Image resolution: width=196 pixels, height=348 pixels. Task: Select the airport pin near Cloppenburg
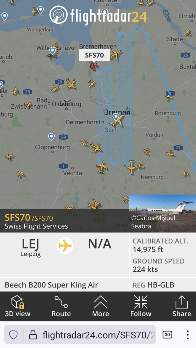tap(51, 137)
